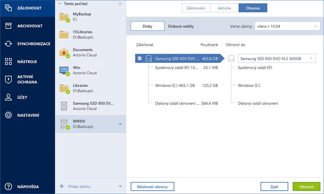Open the Verze zálohy version dropdown

pos(287,26)
